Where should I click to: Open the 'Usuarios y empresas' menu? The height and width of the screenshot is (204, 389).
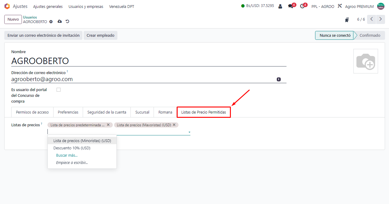(x=86, y=6)
